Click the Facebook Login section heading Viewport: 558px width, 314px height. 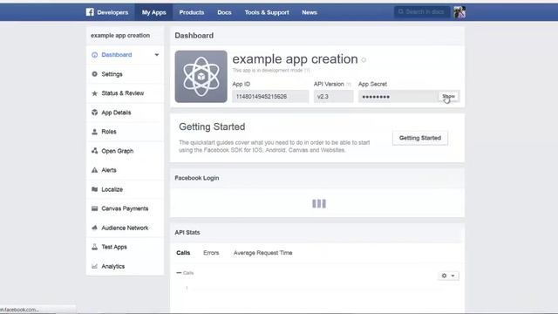tap(197, 178)
